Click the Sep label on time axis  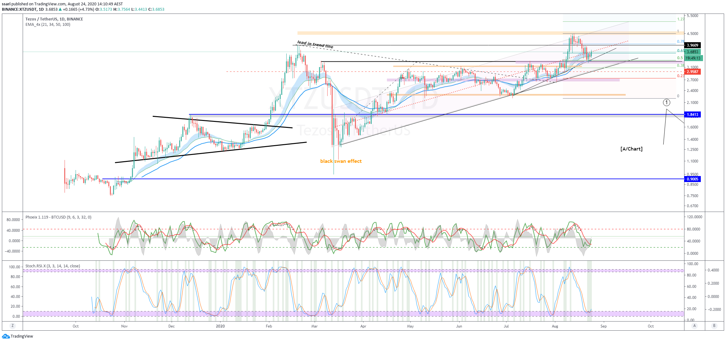point(603,326)
